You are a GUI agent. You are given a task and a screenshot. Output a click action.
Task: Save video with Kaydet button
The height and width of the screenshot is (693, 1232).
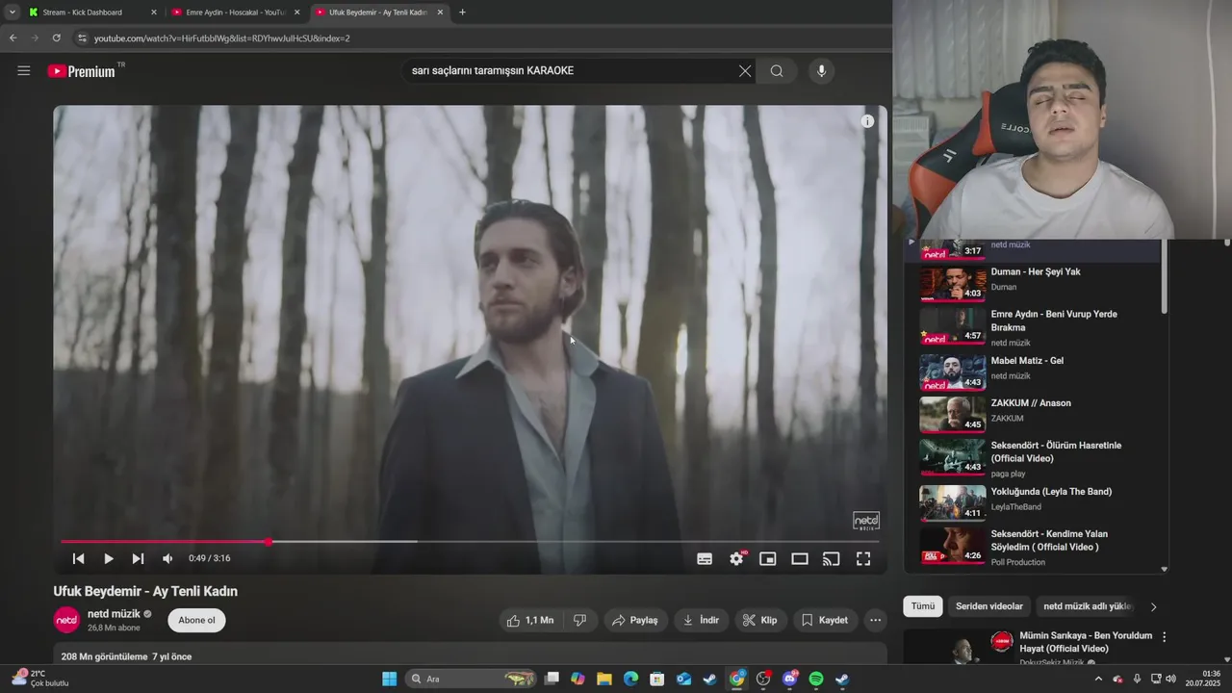point(825,621)
